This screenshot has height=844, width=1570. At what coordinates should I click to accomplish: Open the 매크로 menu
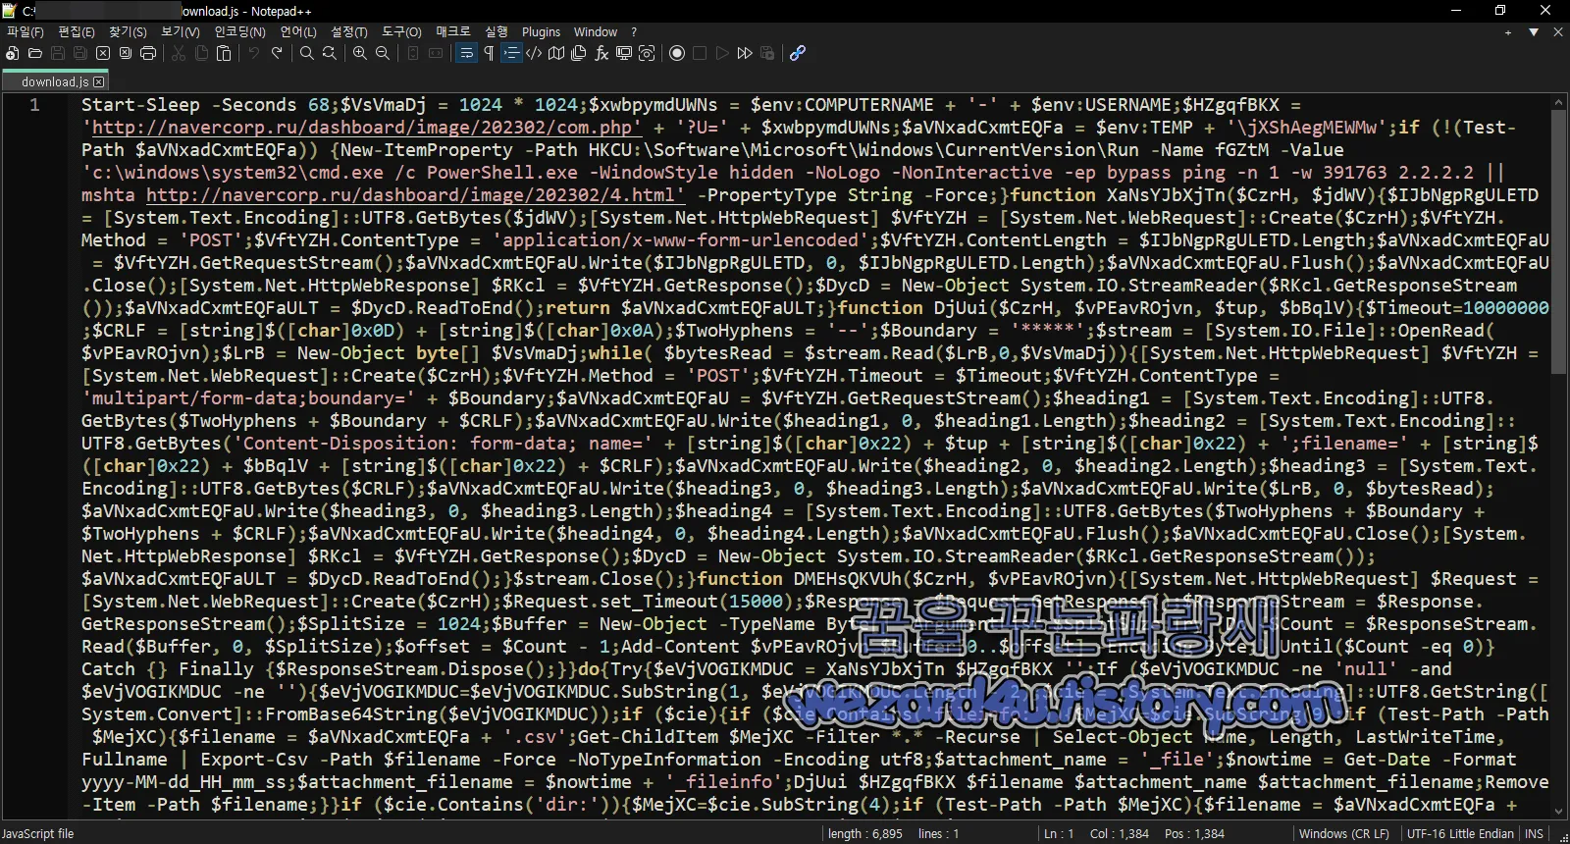point(453,32)
